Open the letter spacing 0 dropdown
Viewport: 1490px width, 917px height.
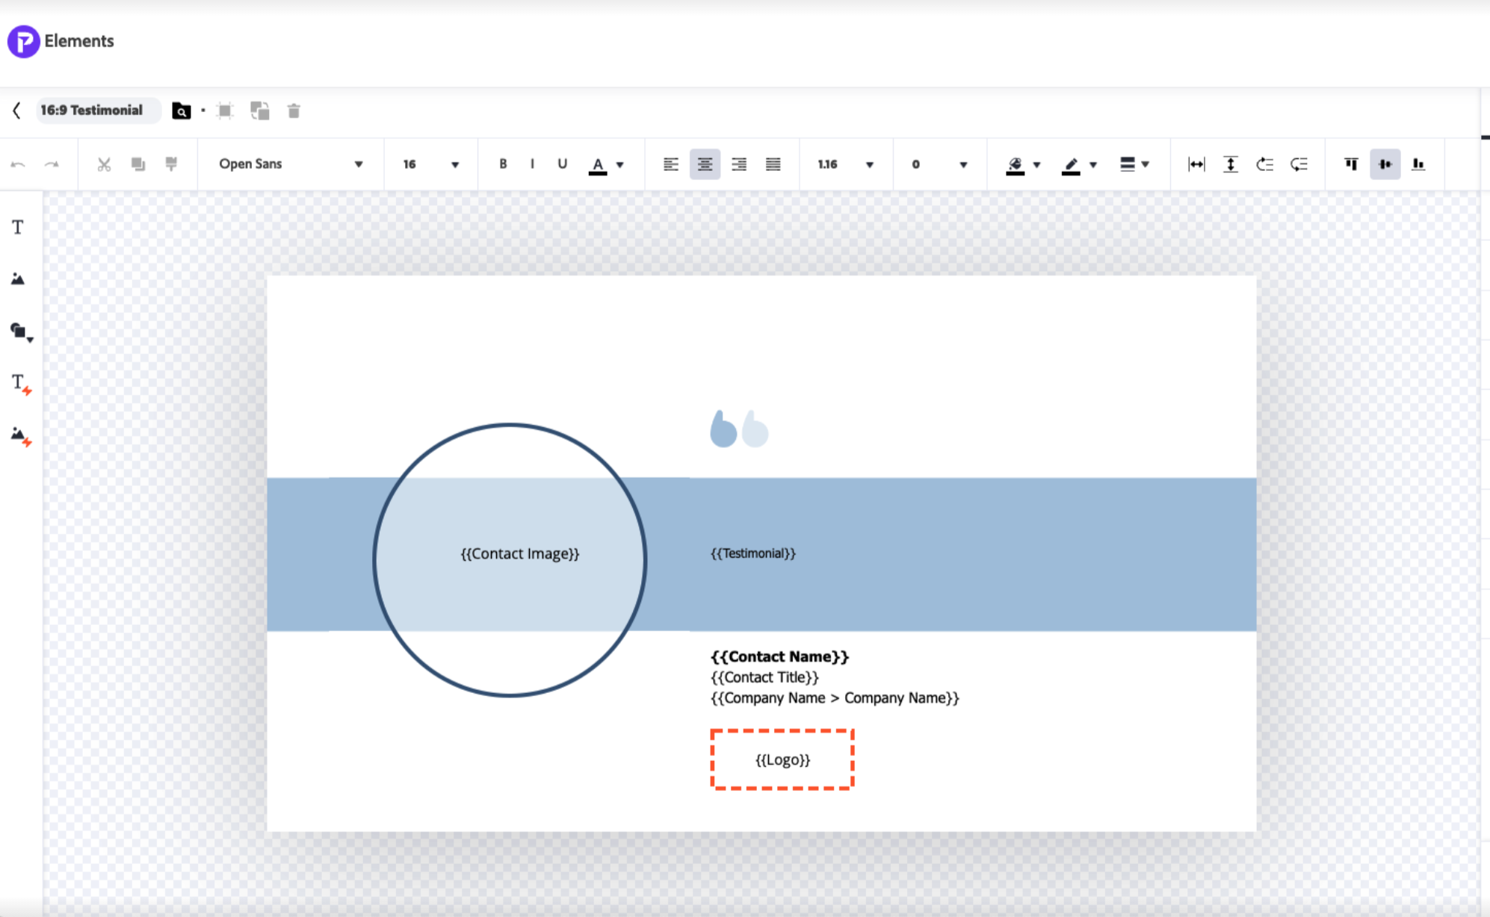(939, 164)
